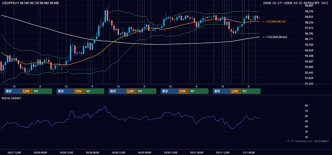Click the 2008-10-27～2008-10-31 USD/JPY date range heading
Image resolution: width=332 pixels, height=155 pixels.
(295, 3)
